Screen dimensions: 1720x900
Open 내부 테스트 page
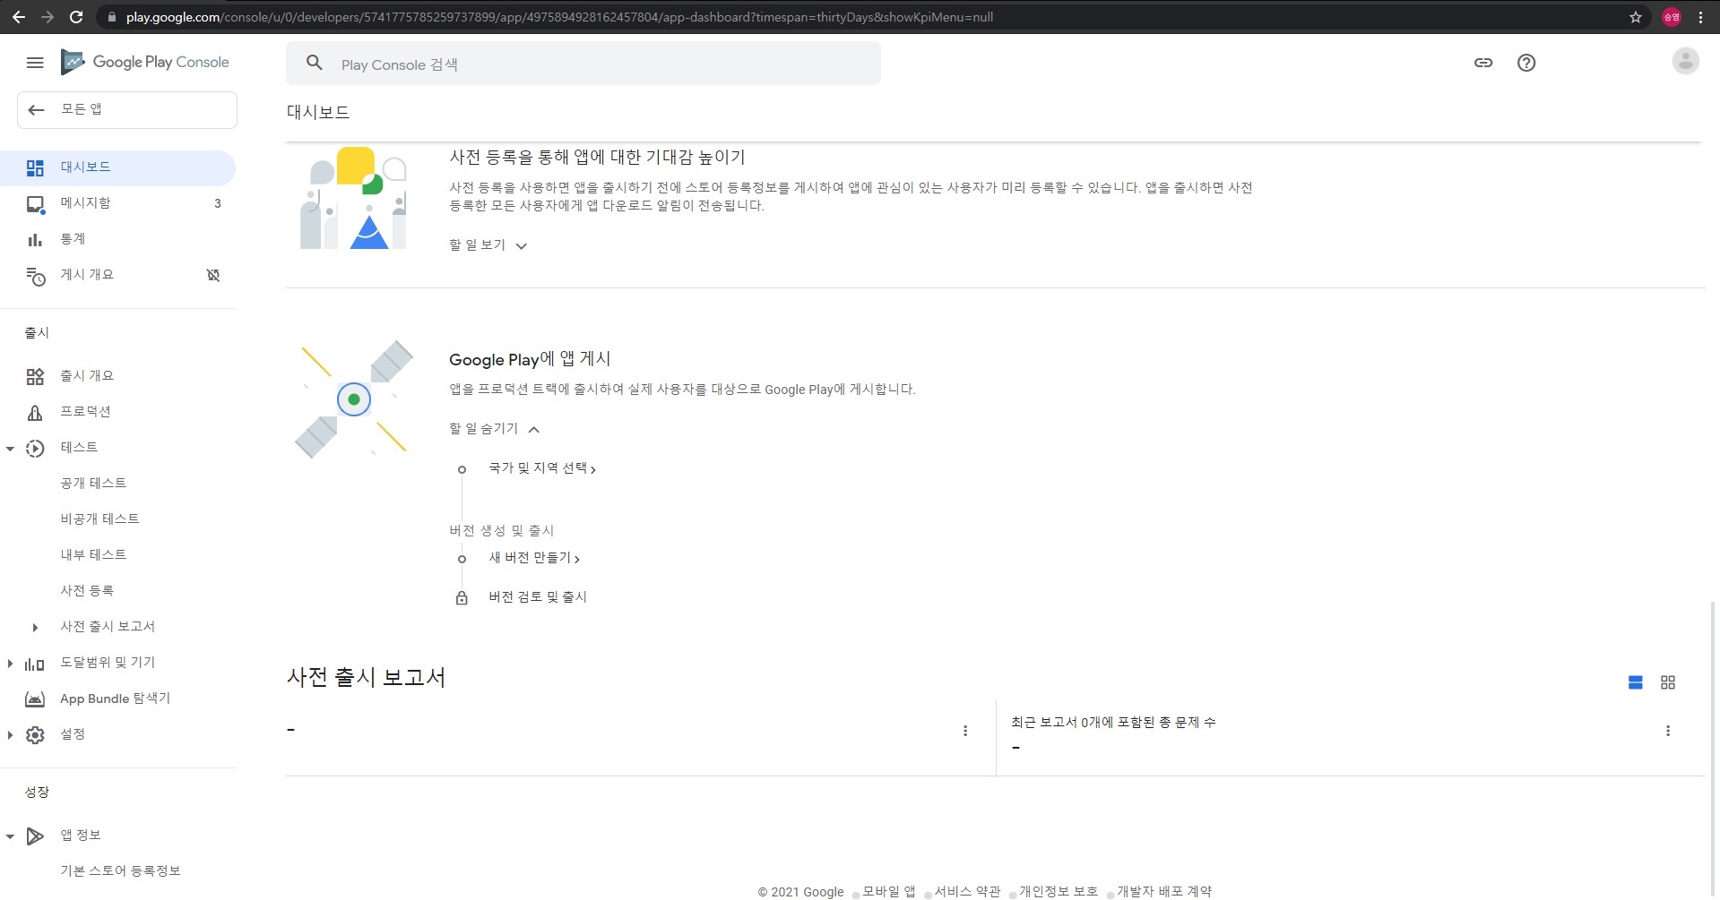pos(93,555)
